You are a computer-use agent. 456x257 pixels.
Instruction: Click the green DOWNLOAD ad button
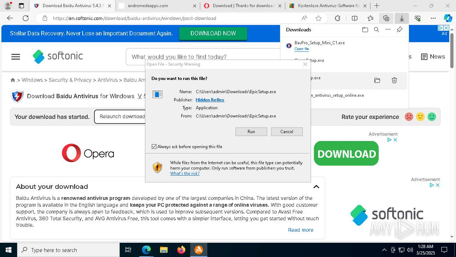[x=346, y=153]
